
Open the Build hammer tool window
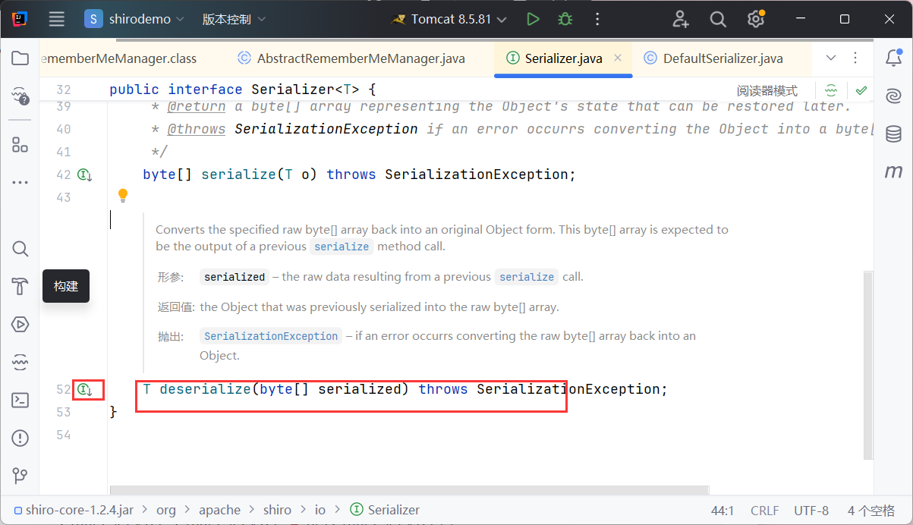click(x=20, y=287)
